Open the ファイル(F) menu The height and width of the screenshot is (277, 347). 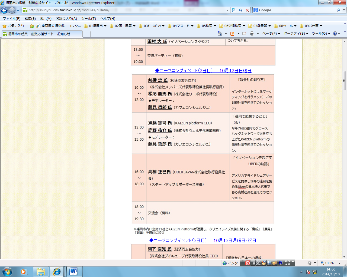(11, 19)
